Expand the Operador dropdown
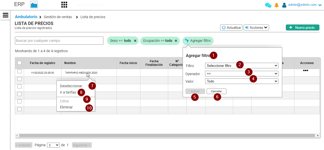Screen dimensions: 324x150 (x=242, y=74)
